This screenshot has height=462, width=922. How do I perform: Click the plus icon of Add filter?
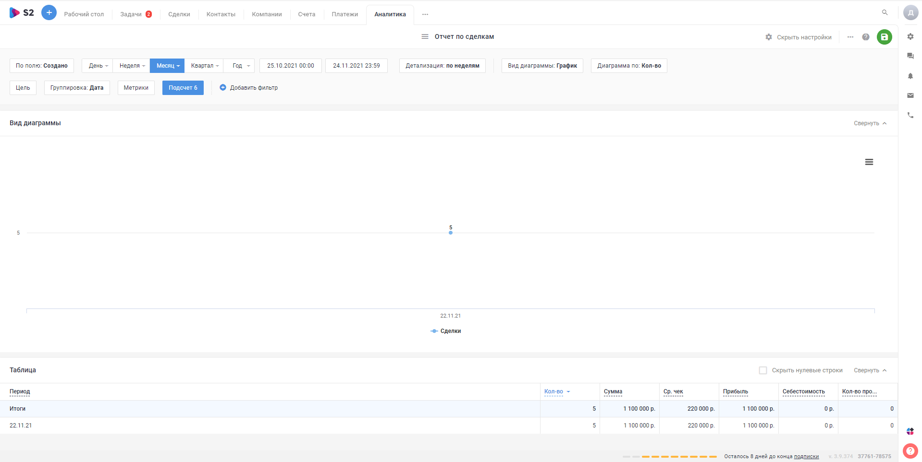pyautogui.click(x=223, y=87)
